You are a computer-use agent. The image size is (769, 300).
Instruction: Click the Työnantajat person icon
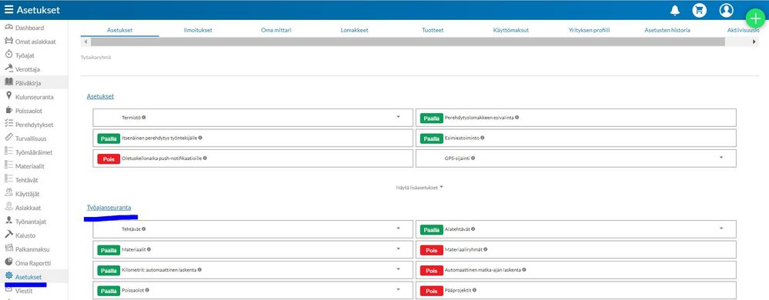pos(8,221)
